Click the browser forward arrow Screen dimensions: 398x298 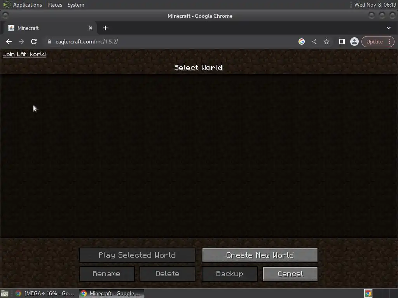point(21,42)
